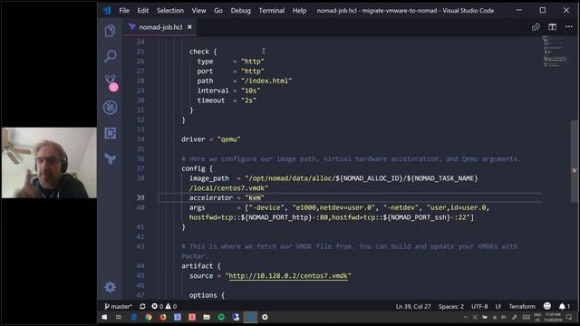The width and height of the screenshot is (580, 326).
Task: Open the File menu
Action: click(x=124, y=11)
